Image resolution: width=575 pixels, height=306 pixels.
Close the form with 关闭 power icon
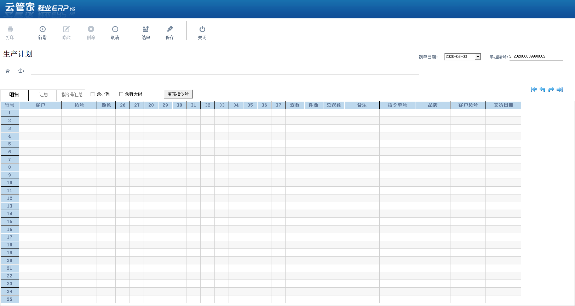[202, 29]
